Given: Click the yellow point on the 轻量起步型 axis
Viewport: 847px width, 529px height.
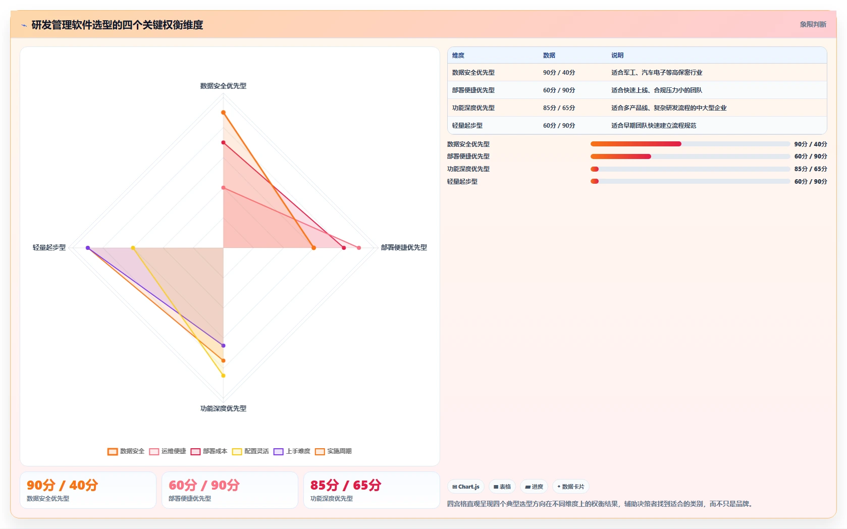Looking at the screenshot, I should [x=133, y=248].
